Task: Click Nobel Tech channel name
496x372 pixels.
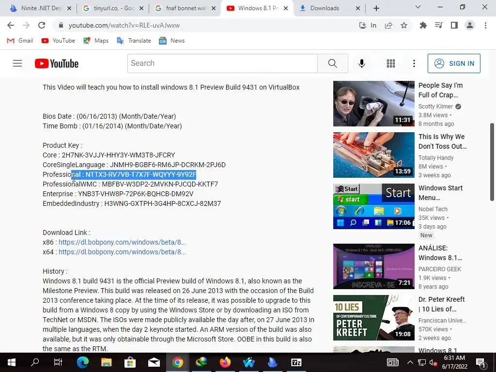Action: [433, 209]
